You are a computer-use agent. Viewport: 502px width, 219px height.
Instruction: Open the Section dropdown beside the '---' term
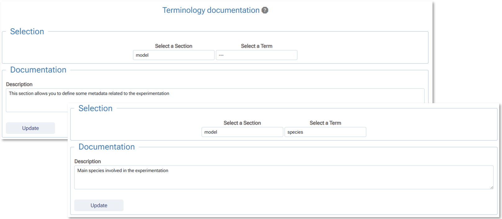click(174, 55)
